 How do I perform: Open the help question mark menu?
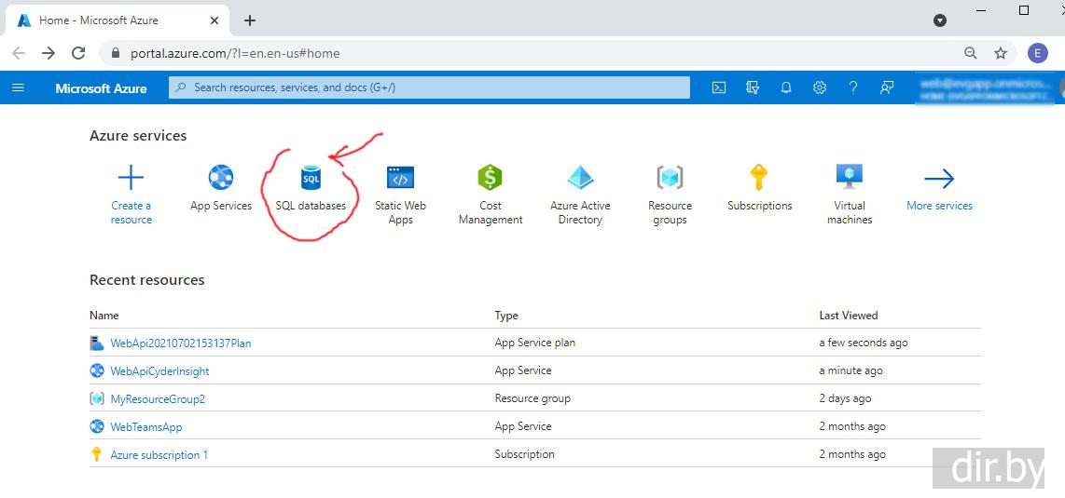coord(852,87)
